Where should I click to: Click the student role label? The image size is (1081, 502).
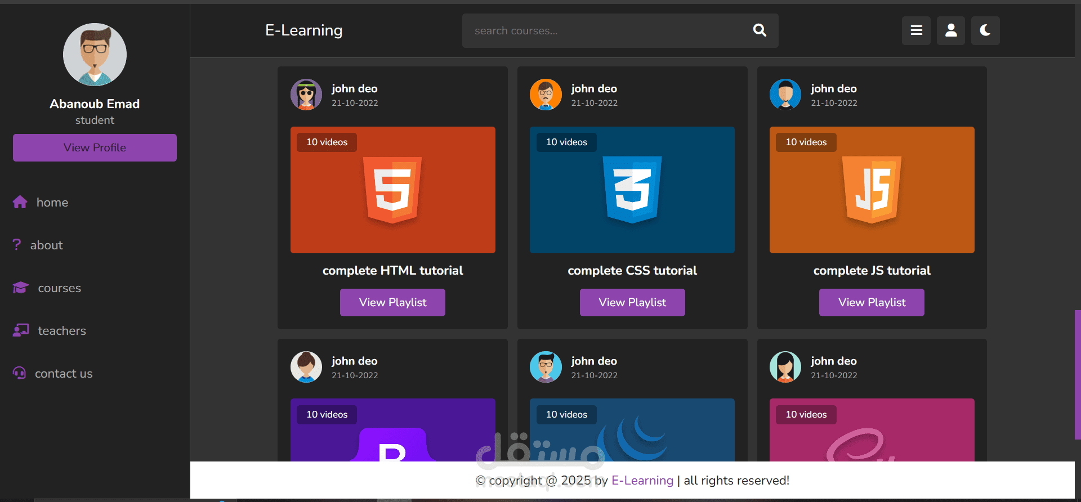pyautogui.click(x=95, y=120)
